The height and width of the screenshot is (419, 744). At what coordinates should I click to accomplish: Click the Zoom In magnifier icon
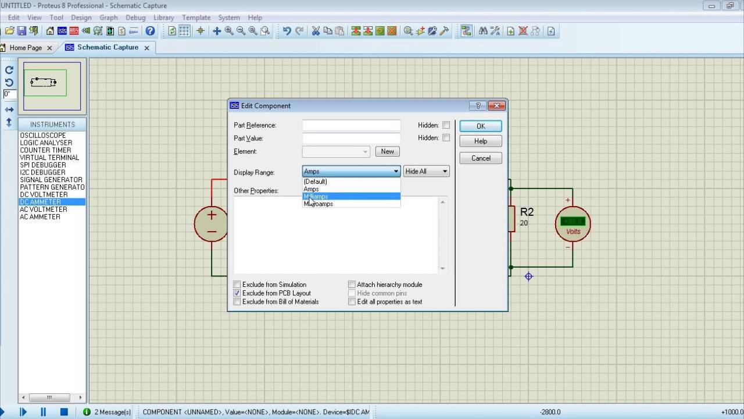coord(228,31)
